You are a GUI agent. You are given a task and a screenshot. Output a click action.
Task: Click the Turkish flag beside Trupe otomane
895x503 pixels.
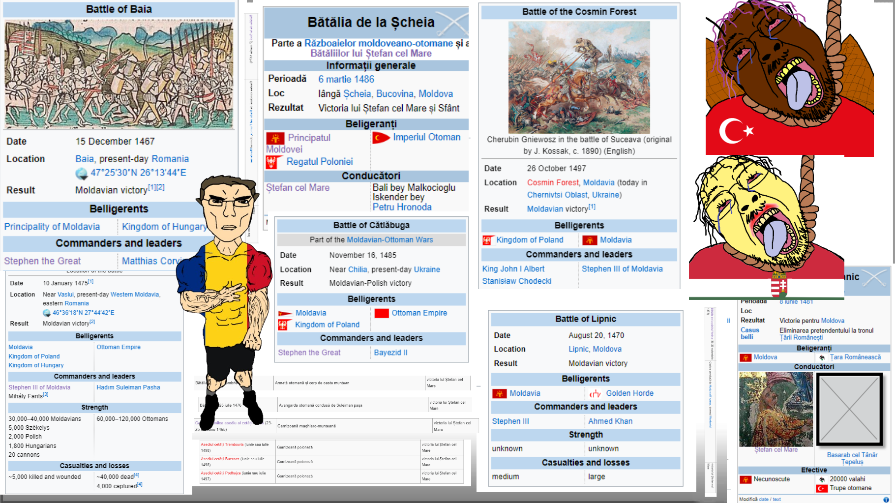[x=822, y=488]
